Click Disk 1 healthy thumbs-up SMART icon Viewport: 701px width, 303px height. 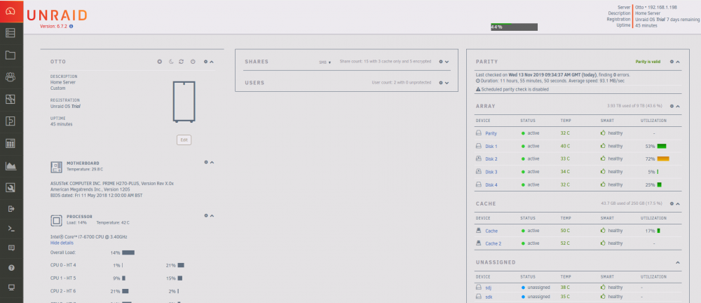603,146
